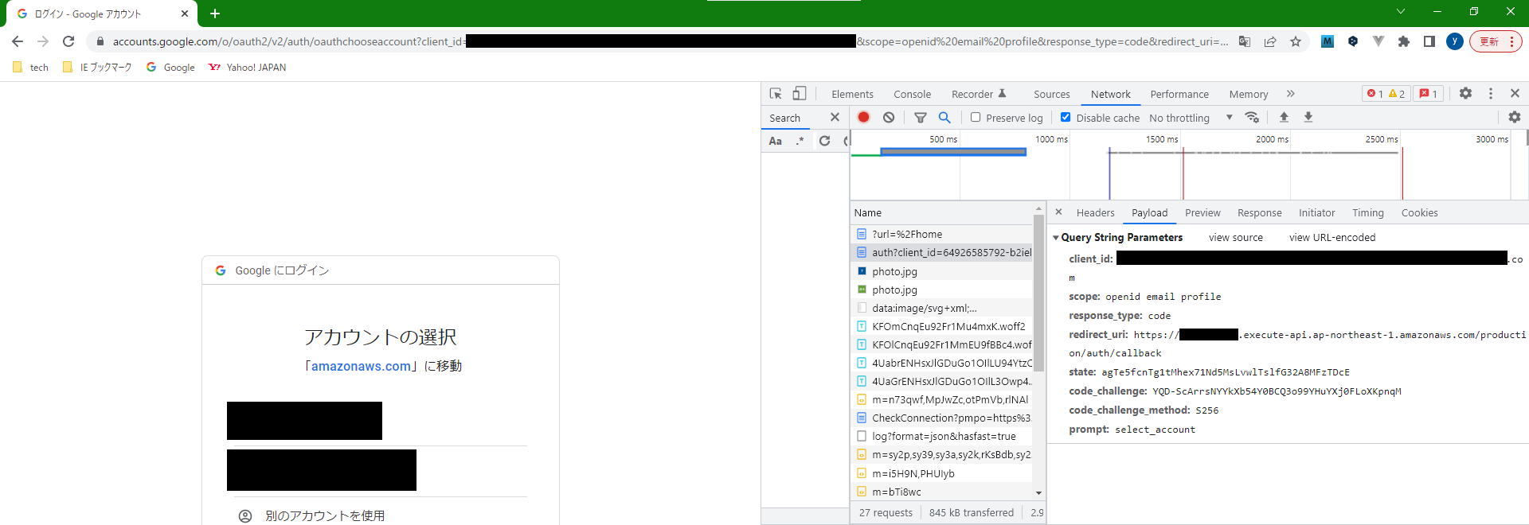Bookmark this page with the star icon
The width and height of the screenshot is (1529, 525).
click(1296, 41)
